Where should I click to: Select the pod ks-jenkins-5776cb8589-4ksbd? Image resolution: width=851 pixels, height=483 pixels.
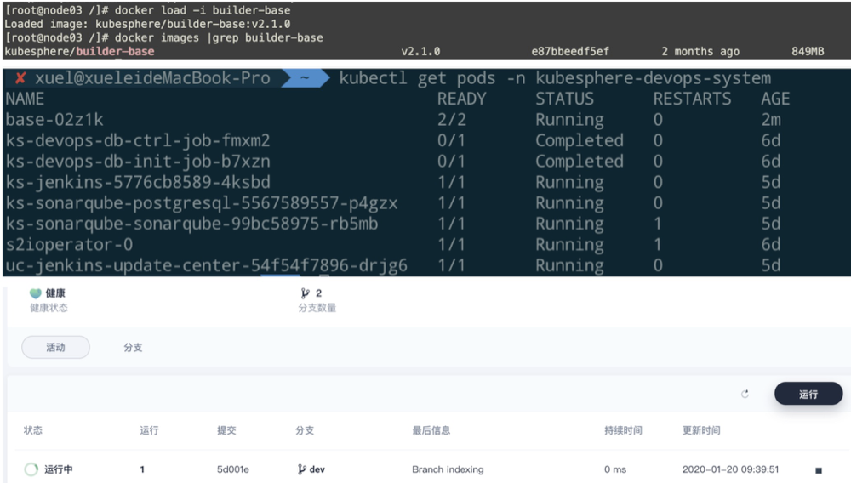click(138, 182)
